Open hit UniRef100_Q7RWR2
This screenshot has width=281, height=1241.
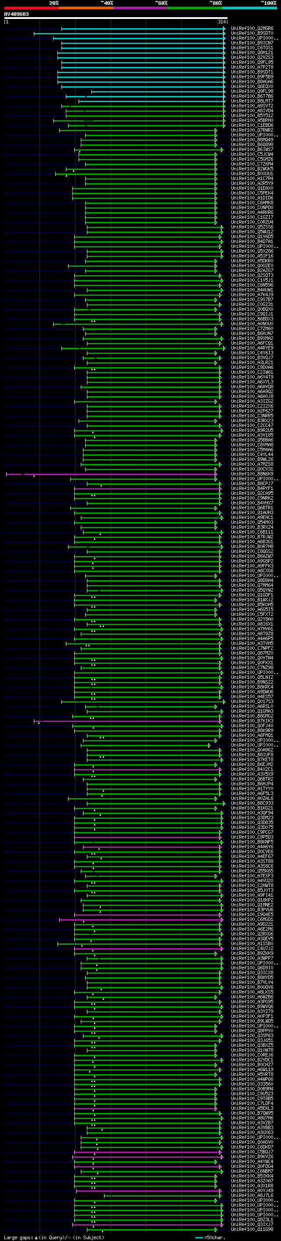(252, 130)
